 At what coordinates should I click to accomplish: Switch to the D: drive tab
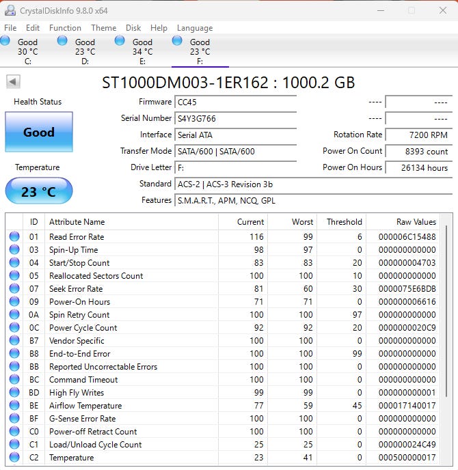85,51
